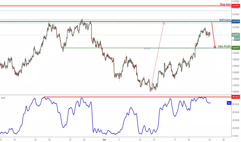Click the 0.66000 price axis label

click(x=236, y=59)
